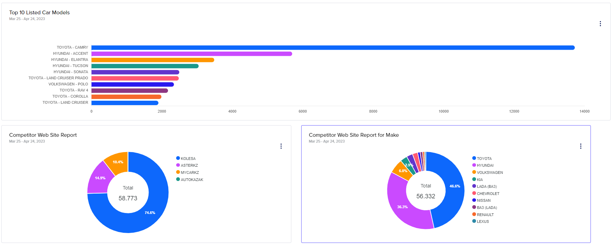Toggle ASTERKZ legend item
613x247 pixels.
pos(187,165)
